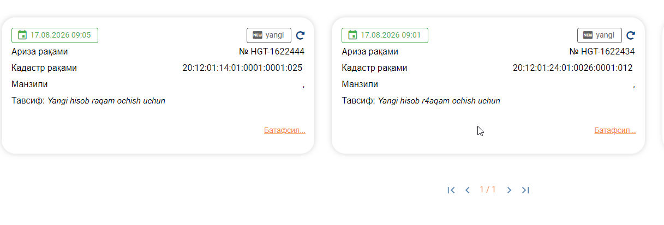Screen dimensions: 664x225
Task: Click refresh icon on HGT-1622434 card
Action: (631, 35)
